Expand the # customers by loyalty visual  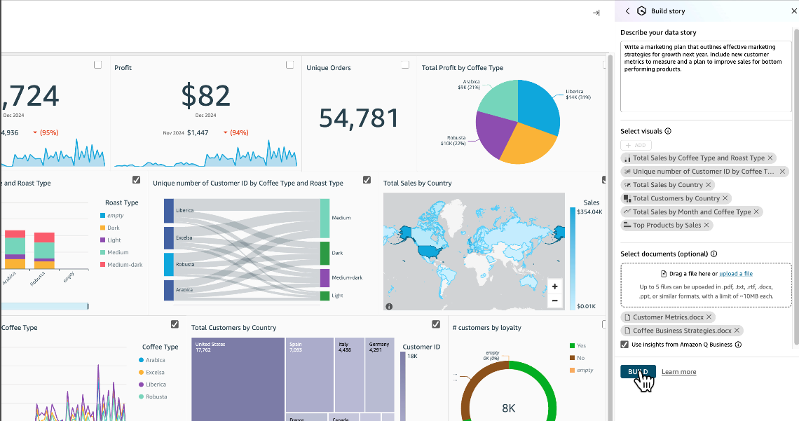click(x=603, y=324)
